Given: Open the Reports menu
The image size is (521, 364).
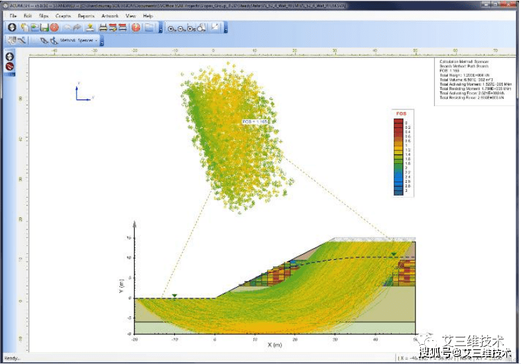Looking at the screenshot, I should 86,15.
